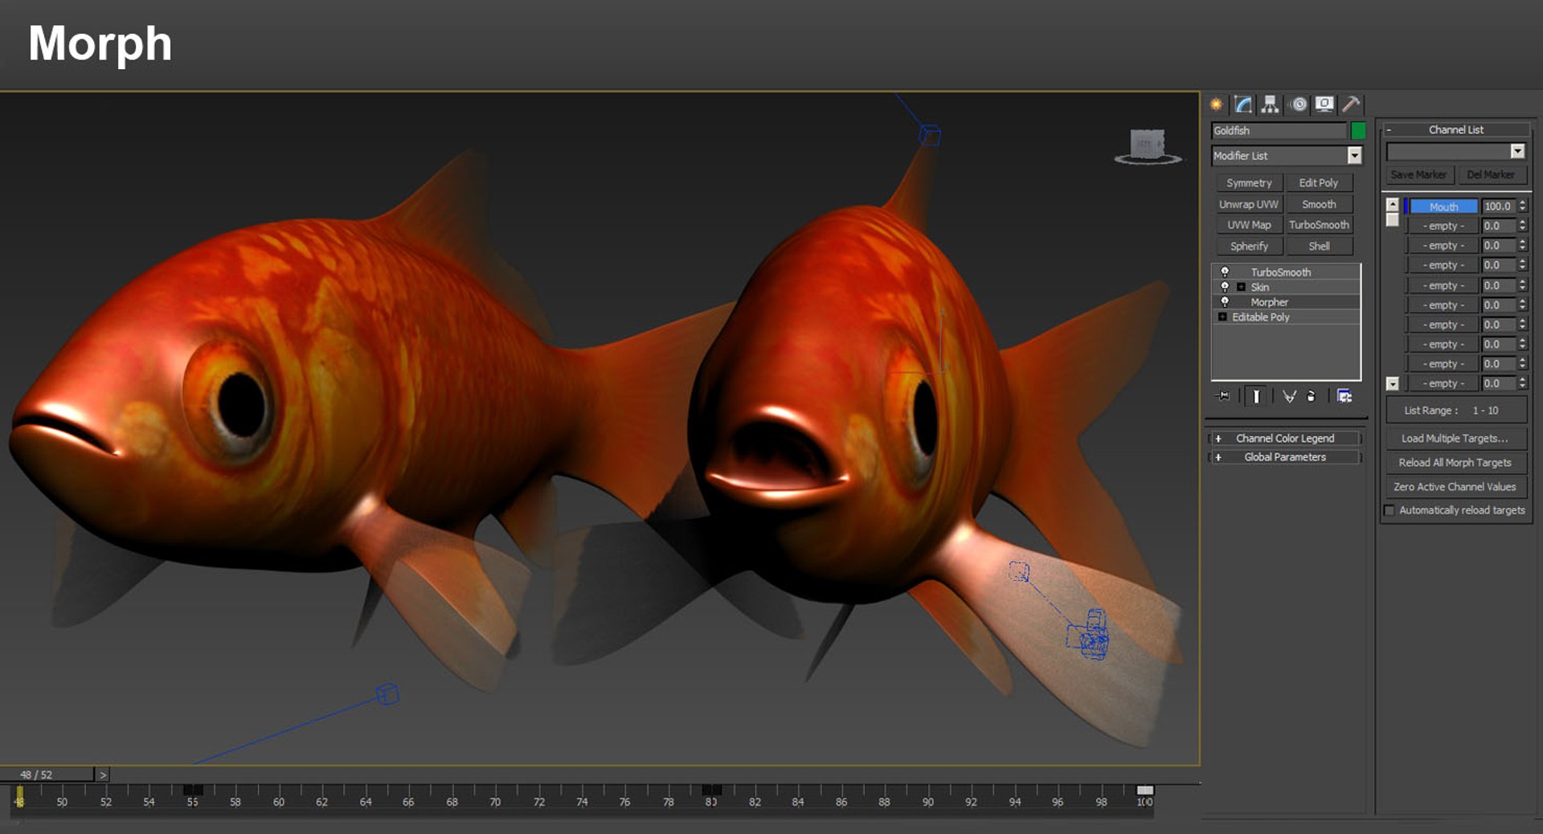Viewport: 1543px width, 834px height.
Task: Apply the Edit Poly modifier button
Action: [x=1319, y=183]
